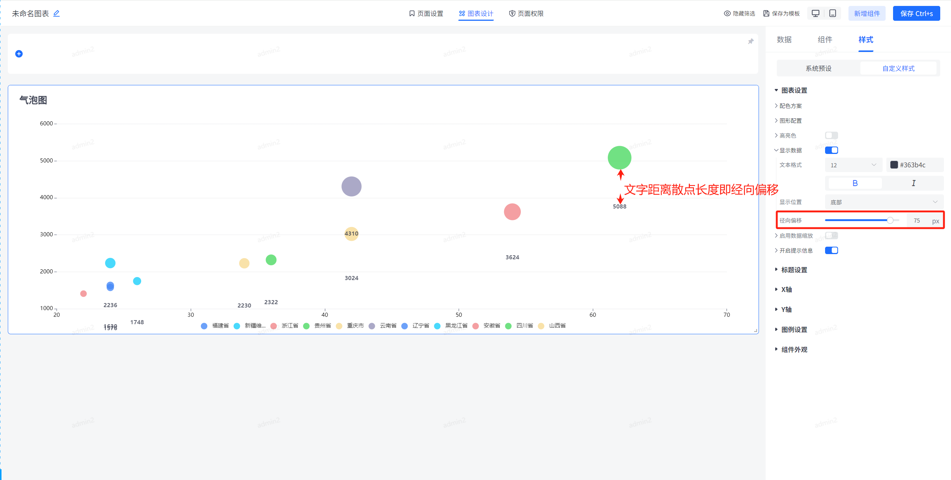Image resolution: width=951 pixels, height=480 pixels.
Task: Click 保存为模板 save icon
Action: tap(766, 13)
